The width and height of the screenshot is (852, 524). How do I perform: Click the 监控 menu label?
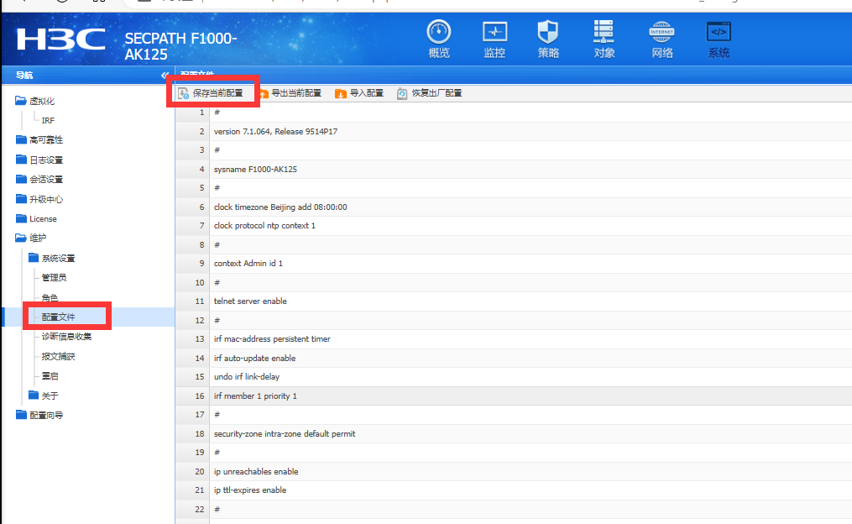tap(494, 53)
